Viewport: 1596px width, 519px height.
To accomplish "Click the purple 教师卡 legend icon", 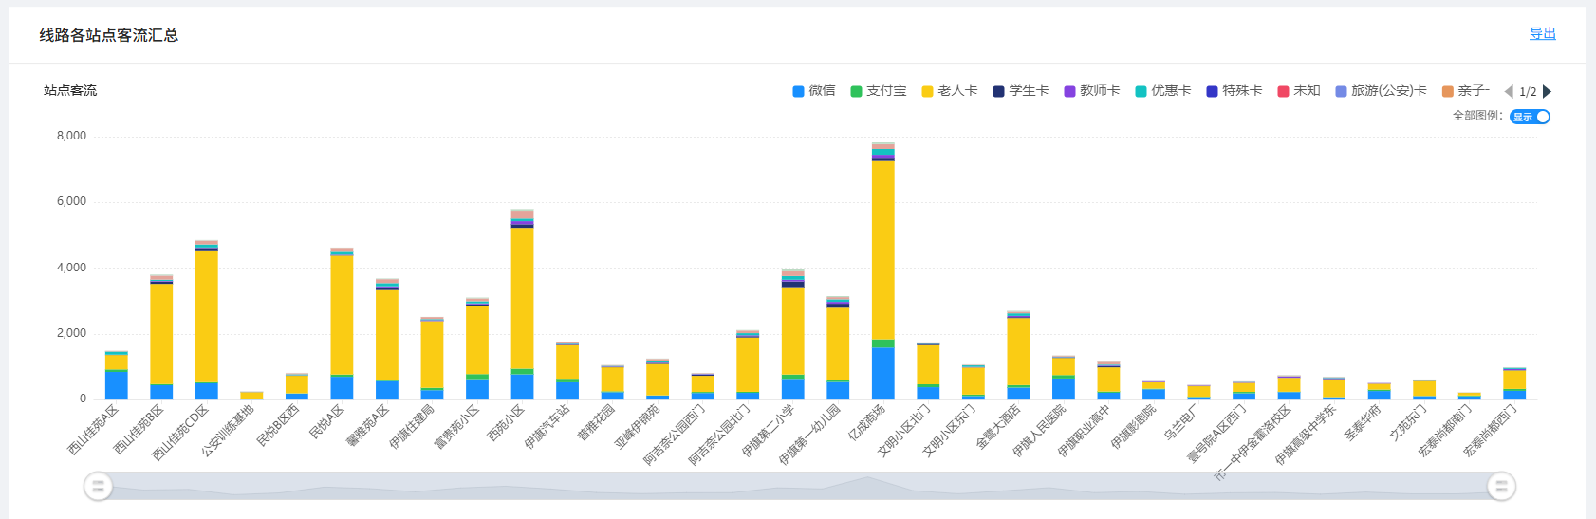I will pos(1069,91).
